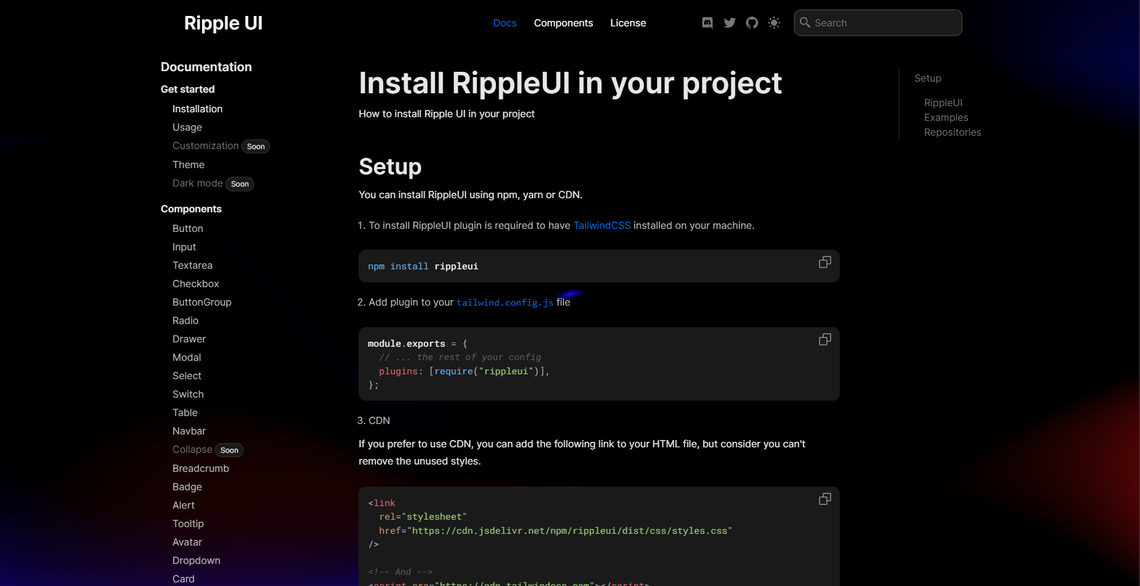This screenshot has width=1140, height=586.
Task: Copy the CDN link stylesheet code
Action: [825, 499]
